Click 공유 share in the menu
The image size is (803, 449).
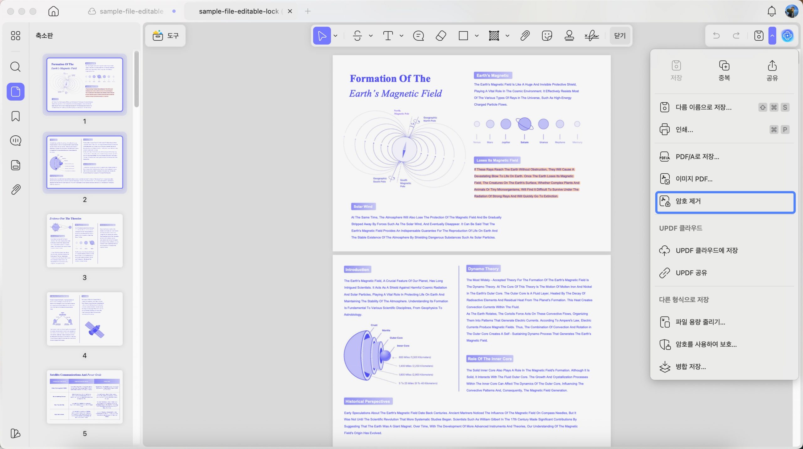[772, 71]
